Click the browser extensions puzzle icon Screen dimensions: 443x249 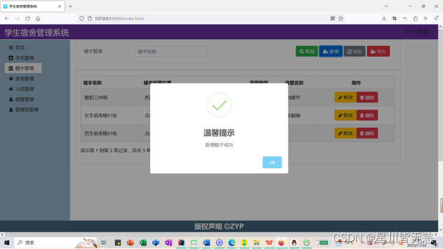coord(415,19)
